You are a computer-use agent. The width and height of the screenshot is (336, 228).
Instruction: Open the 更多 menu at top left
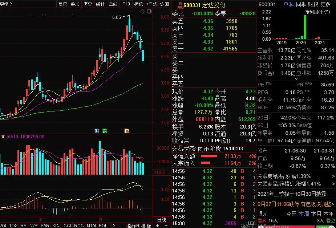[x=6, y=4]
